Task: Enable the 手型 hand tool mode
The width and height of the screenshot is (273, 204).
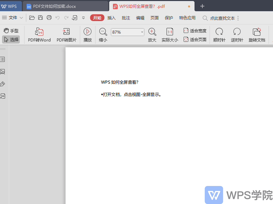Action: pyautogui.click(x=11, y=31)
